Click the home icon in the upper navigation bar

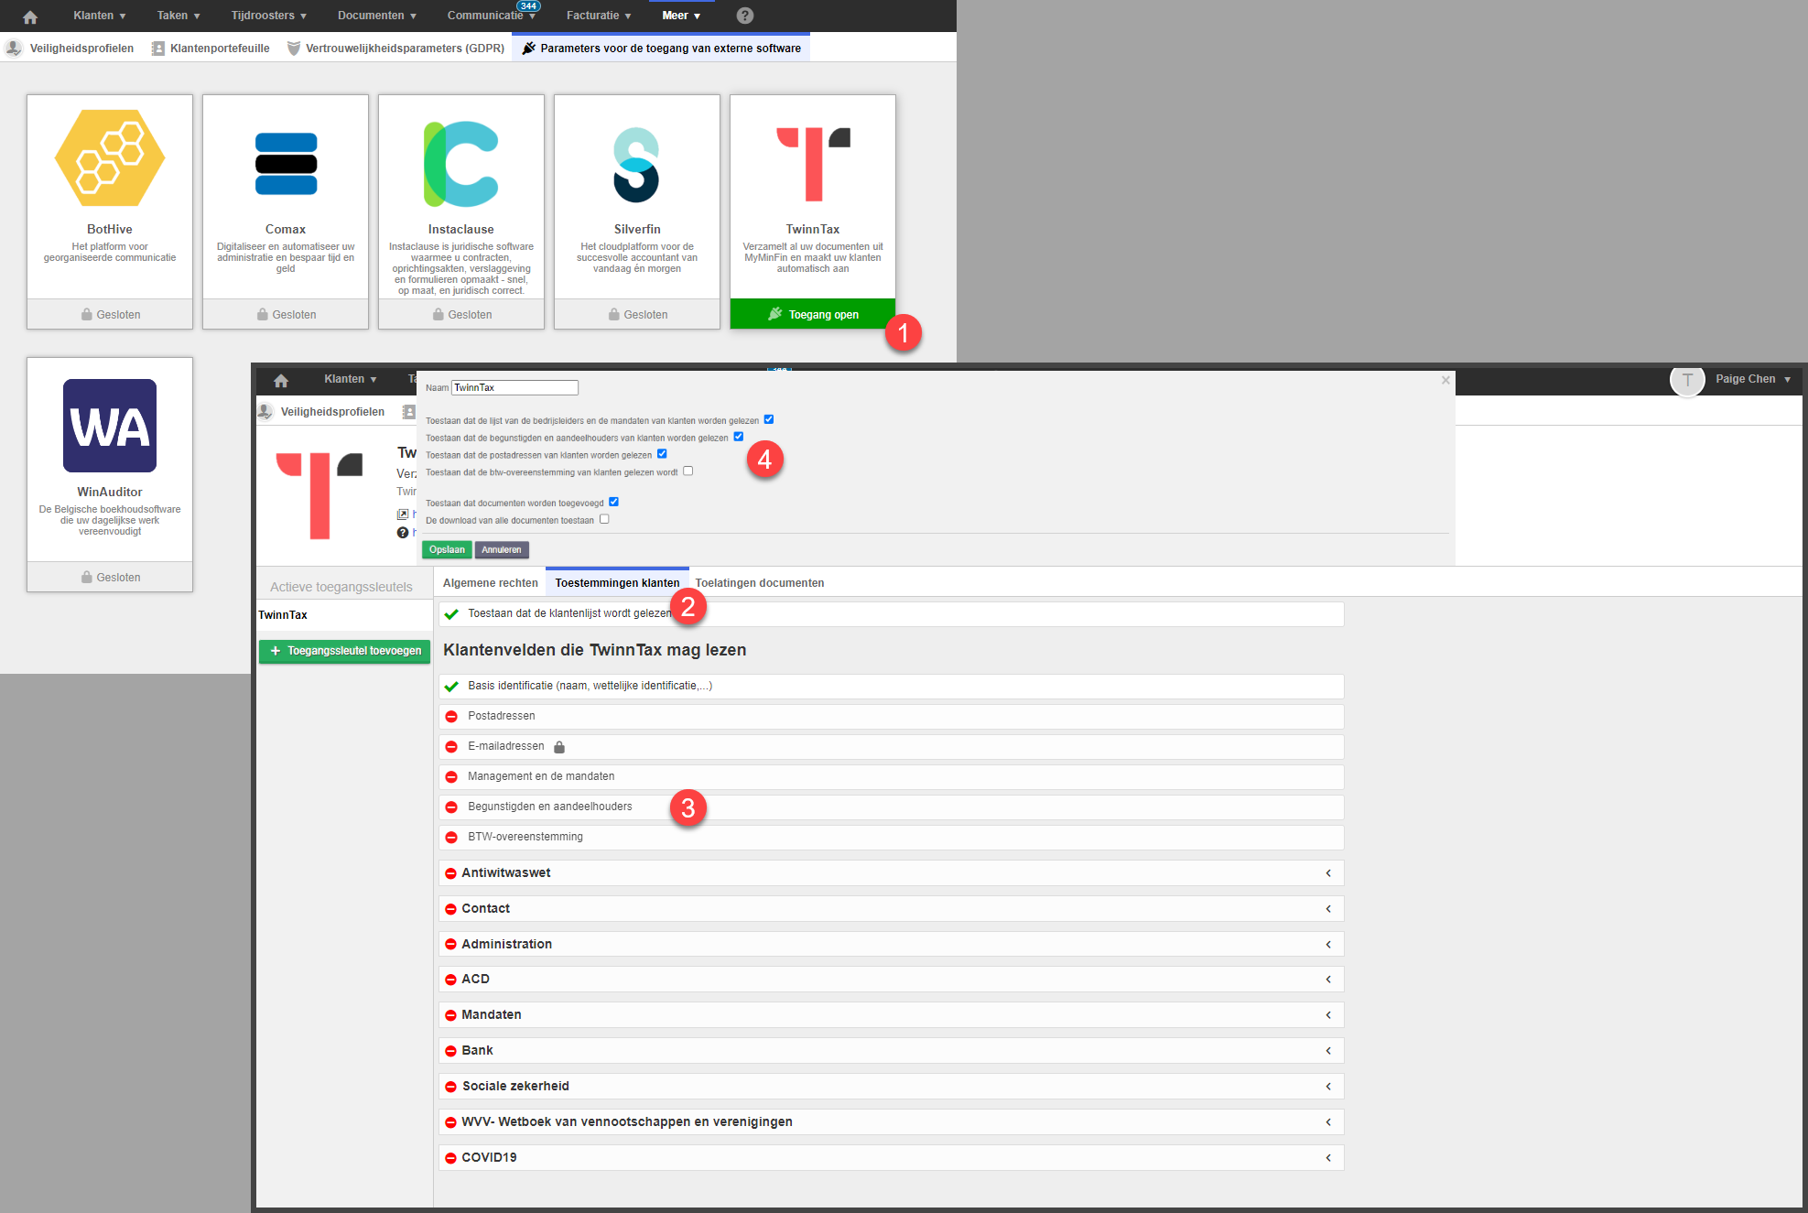pyautogui.click(x=30, y=16)
